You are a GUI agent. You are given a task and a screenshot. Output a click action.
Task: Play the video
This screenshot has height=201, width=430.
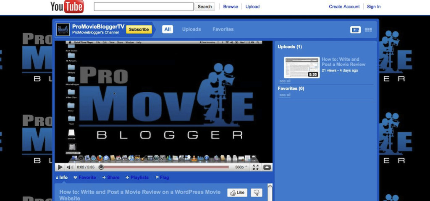[x=60, y=167]
